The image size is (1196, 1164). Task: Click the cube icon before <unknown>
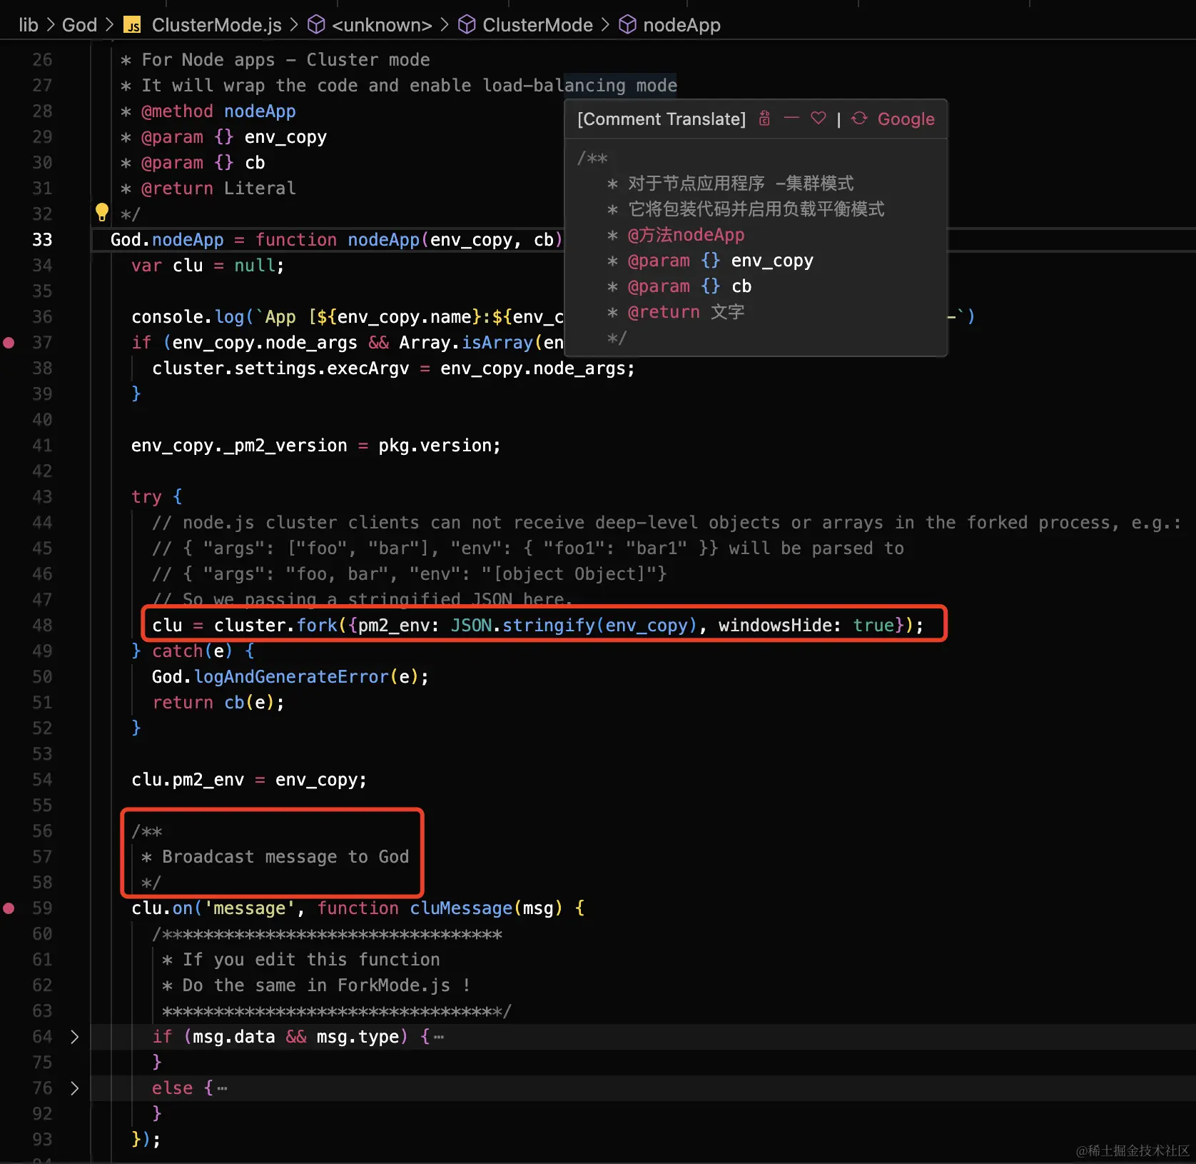[316, 25]
